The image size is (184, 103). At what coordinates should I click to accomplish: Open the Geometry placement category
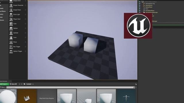(2, 14)
